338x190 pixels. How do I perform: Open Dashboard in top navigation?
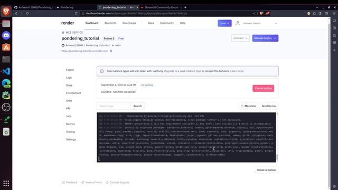click(92, 23)
